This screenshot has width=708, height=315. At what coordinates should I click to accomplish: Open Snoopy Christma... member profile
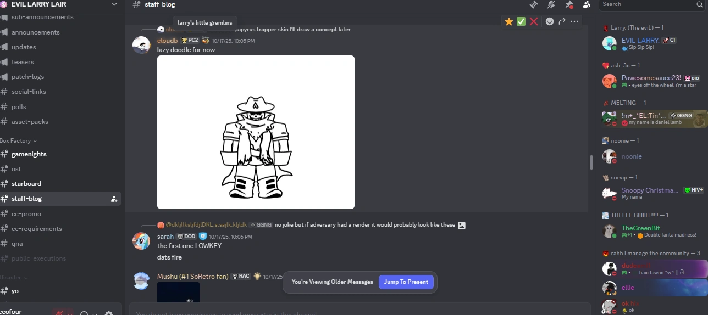[x=652, y=193]
